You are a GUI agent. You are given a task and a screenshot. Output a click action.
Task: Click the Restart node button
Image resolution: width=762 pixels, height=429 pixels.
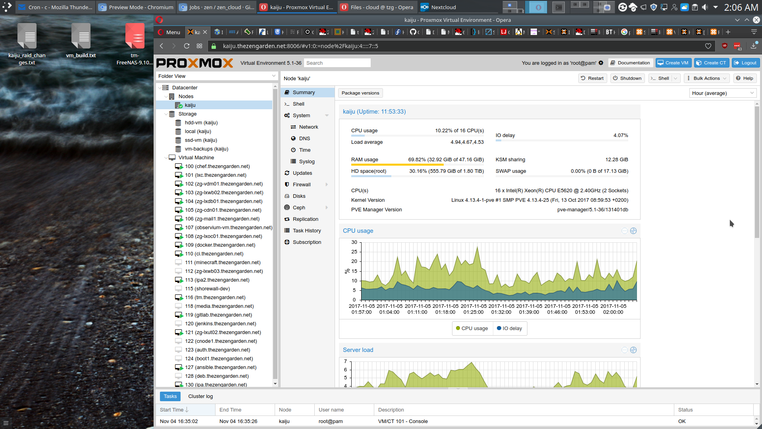click(593, 79)
